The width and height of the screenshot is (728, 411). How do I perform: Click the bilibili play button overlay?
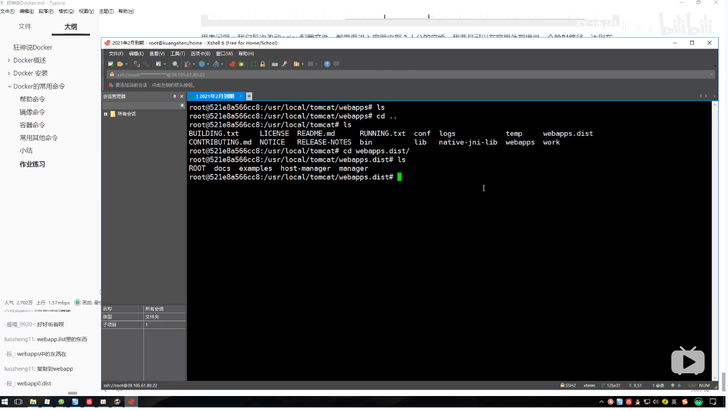click(x=688, y=360)
